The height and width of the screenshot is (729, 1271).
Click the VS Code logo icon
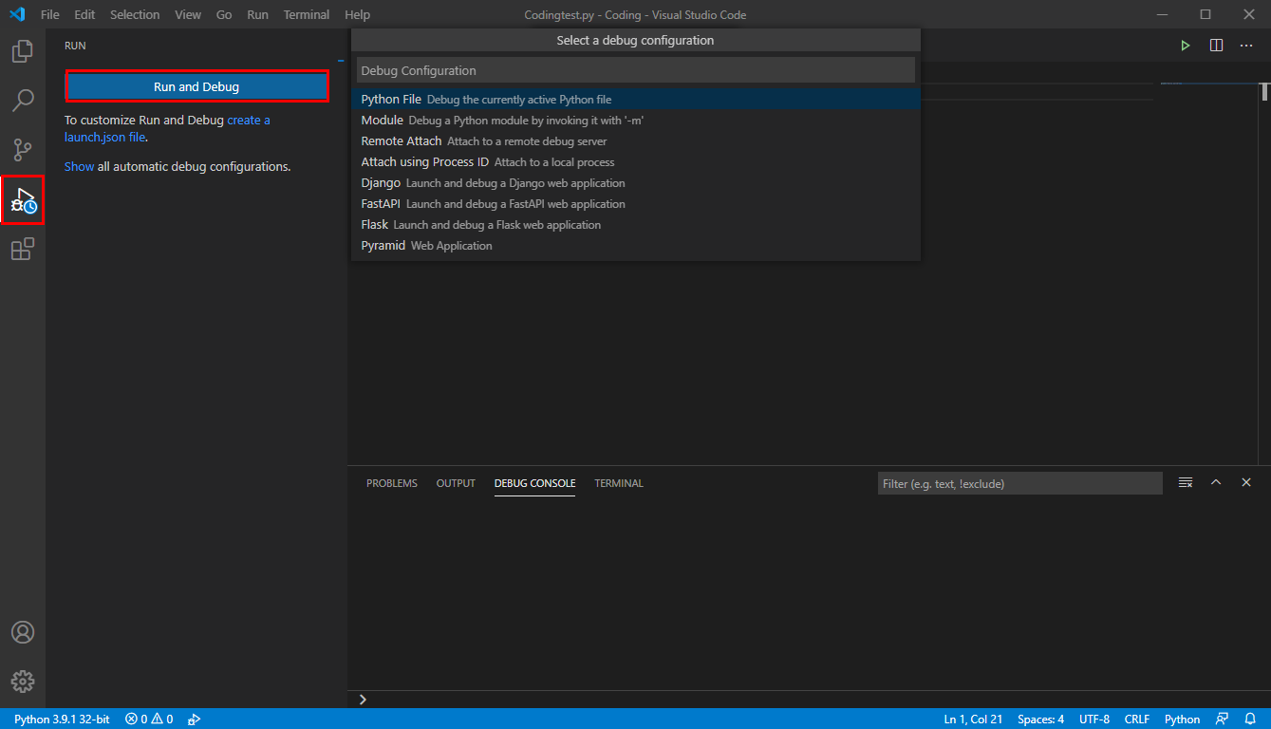click(x=17, y=14)
